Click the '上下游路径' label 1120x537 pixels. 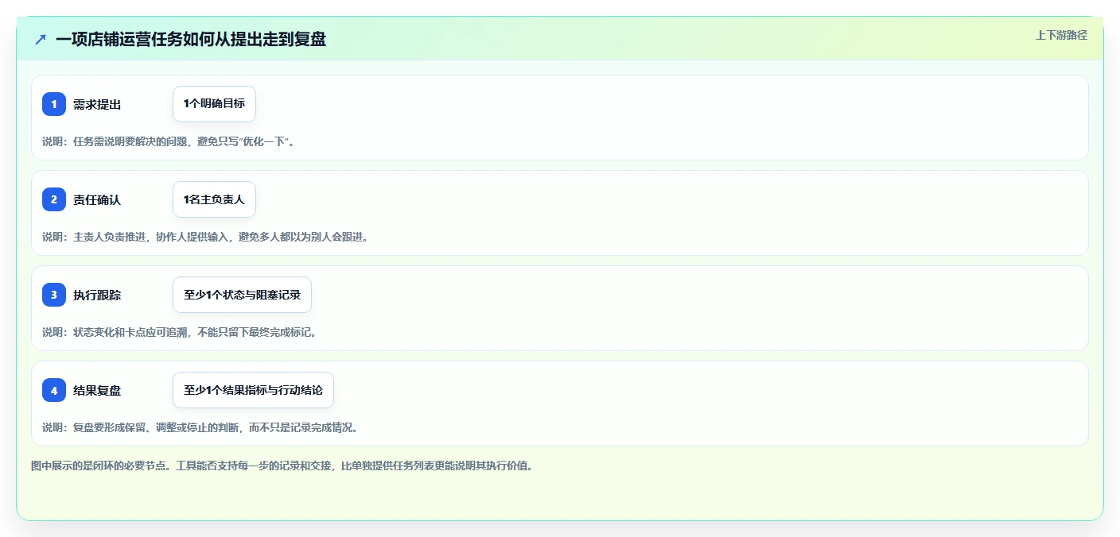[1061, 35]
